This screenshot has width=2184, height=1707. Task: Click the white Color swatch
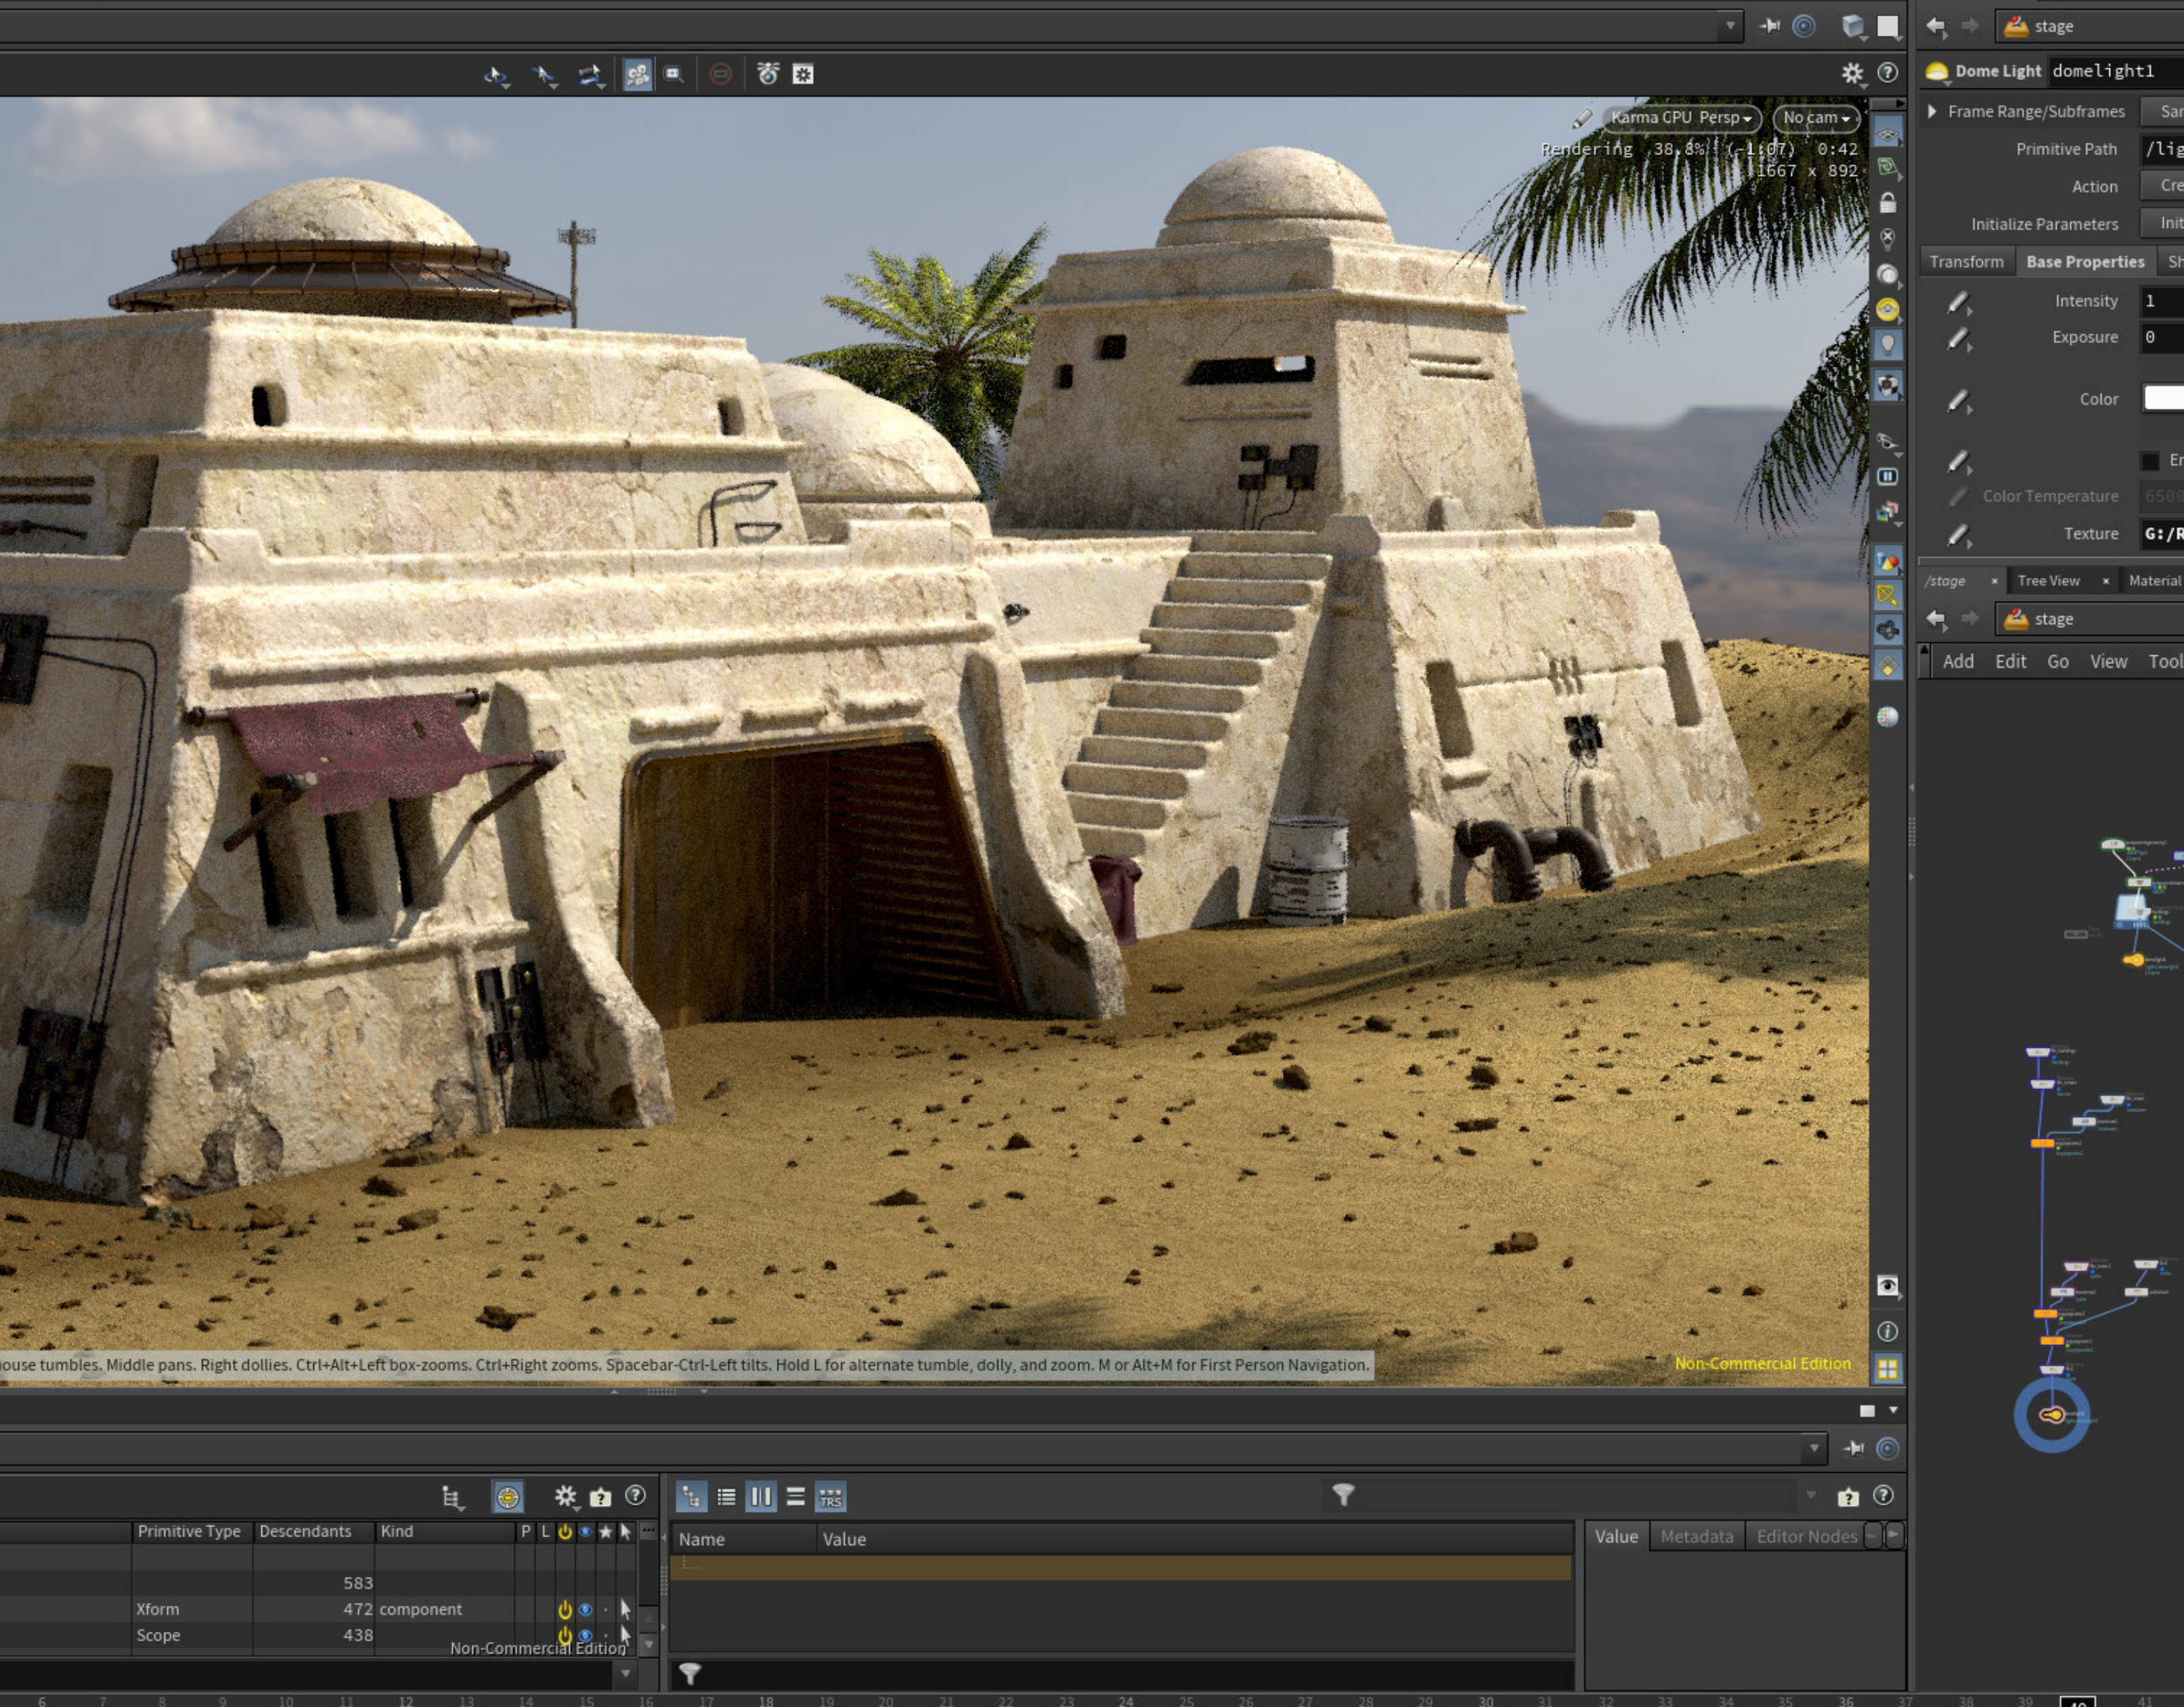(2163, 398)
